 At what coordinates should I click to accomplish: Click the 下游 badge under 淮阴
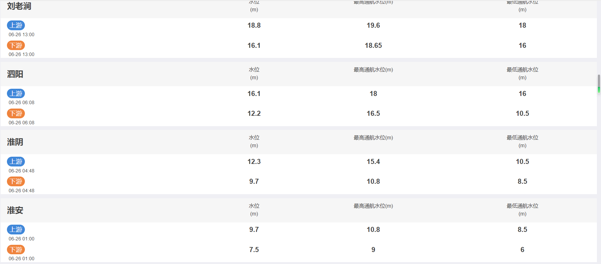click(x=16, y=181)
